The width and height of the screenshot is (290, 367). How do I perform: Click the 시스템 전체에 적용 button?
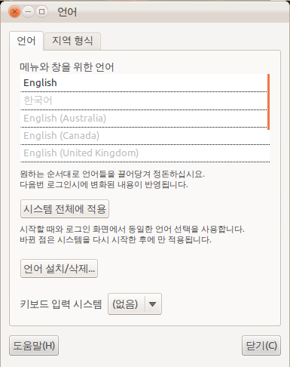click(x=65, y=209)
